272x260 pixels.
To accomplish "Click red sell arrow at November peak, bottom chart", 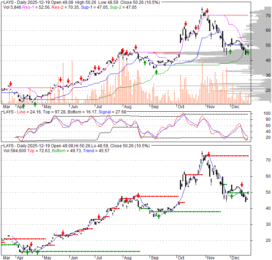I will 209,154.
